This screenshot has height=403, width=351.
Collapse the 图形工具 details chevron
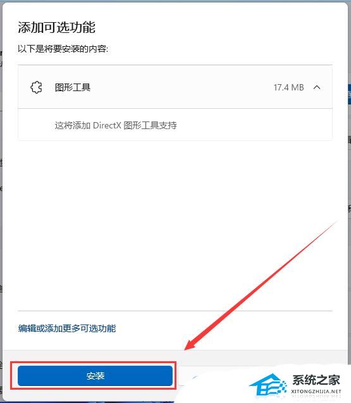click(x=317, y=87)
